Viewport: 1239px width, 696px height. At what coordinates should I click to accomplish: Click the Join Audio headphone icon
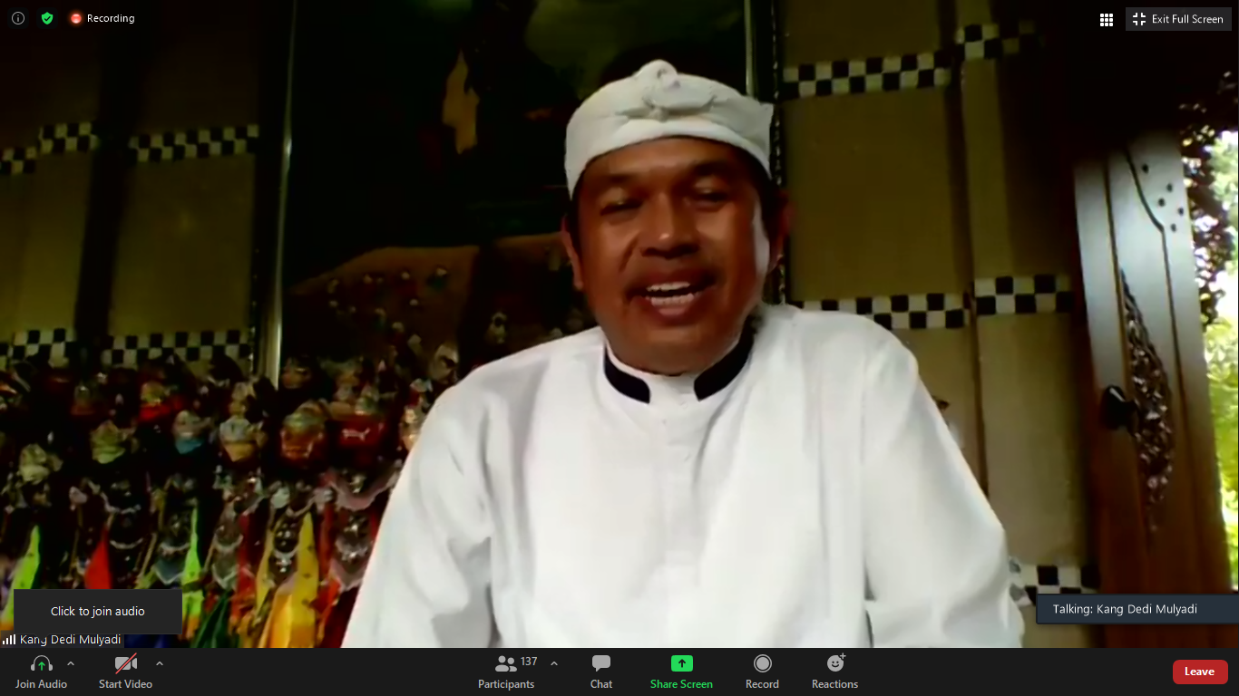coord(41,664)
